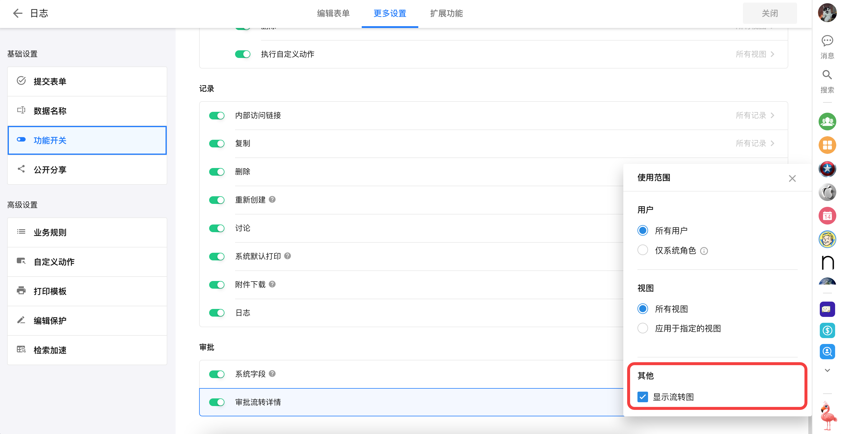Expand the sidebar apps chevron down arrow
841x434 pixels.
(827, 370)
